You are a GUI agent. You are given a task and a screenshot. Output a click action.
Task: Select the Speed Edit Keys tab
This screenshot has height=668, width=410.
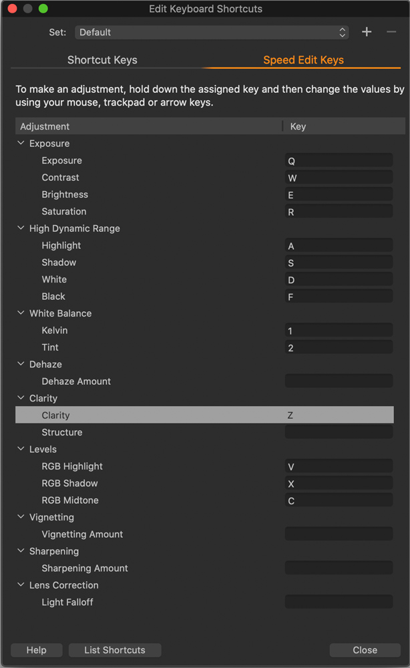303,60
